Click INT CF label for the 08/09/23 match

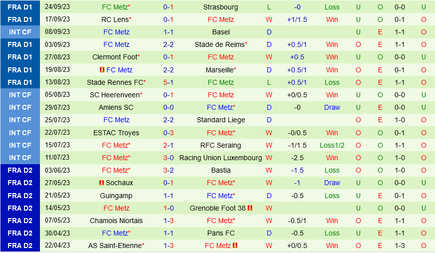pyautogui.click(x=20, y=32)
